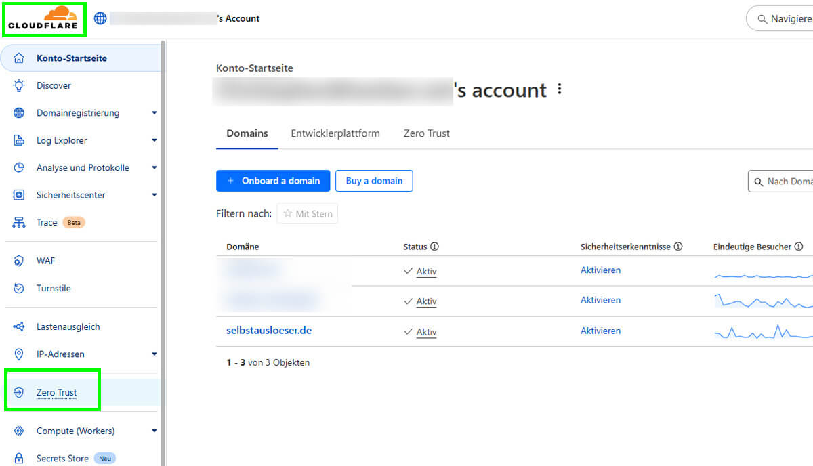
Task: Expand the Compute (Workers) submenu arrow
Action: point(154,431)
